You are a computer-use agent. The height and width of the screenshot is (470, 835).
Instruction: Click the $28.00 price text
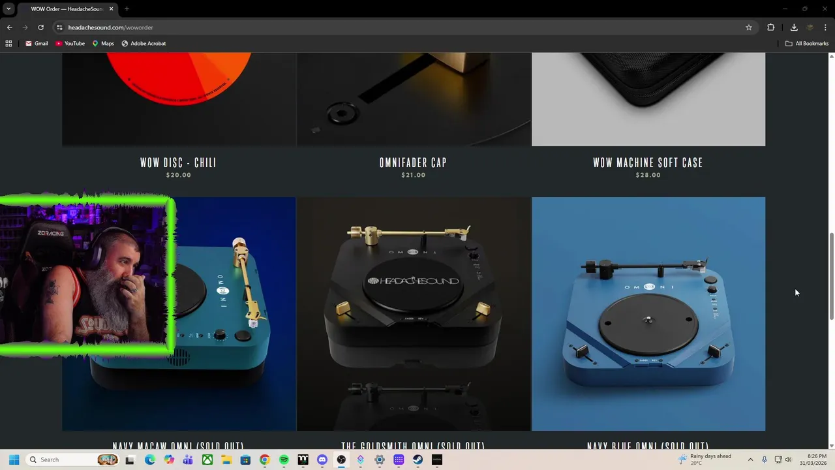pos(648,175)
